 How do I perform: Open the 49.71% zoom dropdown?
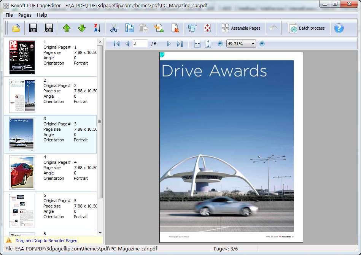(x=241, y=44)
